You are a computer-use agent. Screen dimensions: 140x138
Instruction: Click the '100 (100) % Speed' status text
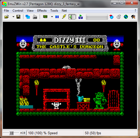coord(43,133)
